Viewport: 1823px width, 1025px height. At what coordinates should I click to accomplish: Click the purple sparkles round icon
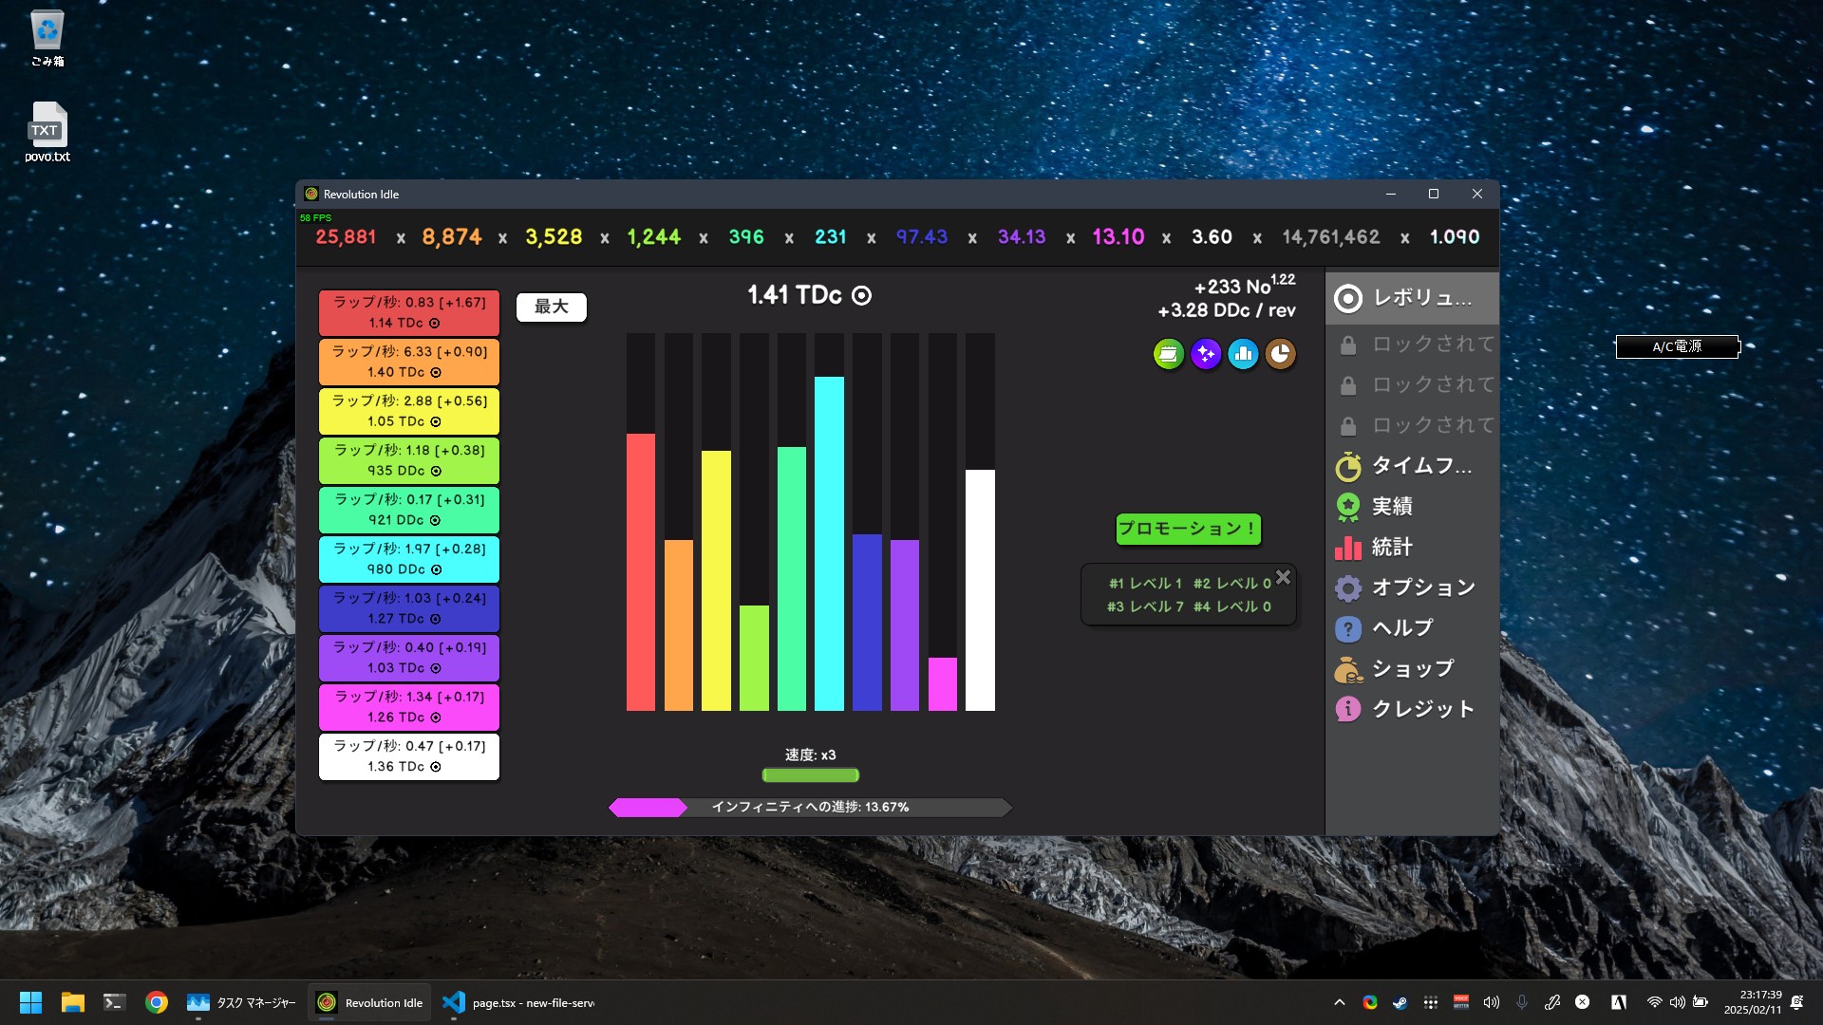pyautogui.click(x=1206, y=354)
